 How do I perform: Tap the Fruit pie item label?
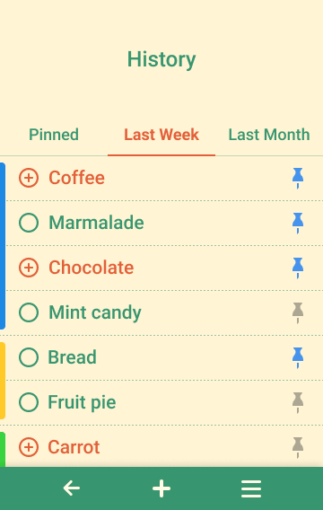click(x=82, y=402)
